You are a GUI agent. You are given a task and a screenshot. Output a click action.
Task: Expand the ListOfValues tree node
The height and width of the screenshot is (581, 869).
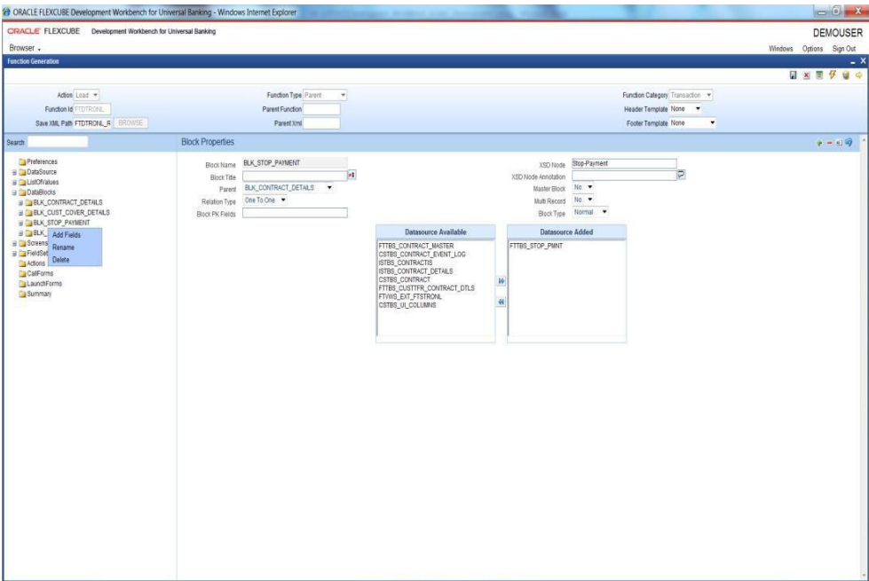click(14, 182)
